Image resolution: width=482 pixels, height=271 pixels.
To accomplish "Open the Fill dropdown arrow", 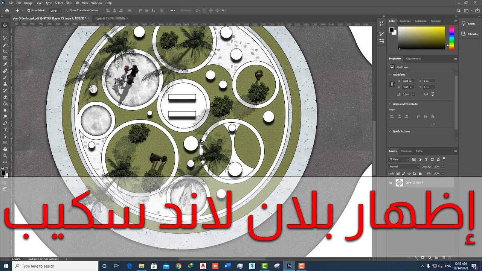I will (x=443, y=174).
